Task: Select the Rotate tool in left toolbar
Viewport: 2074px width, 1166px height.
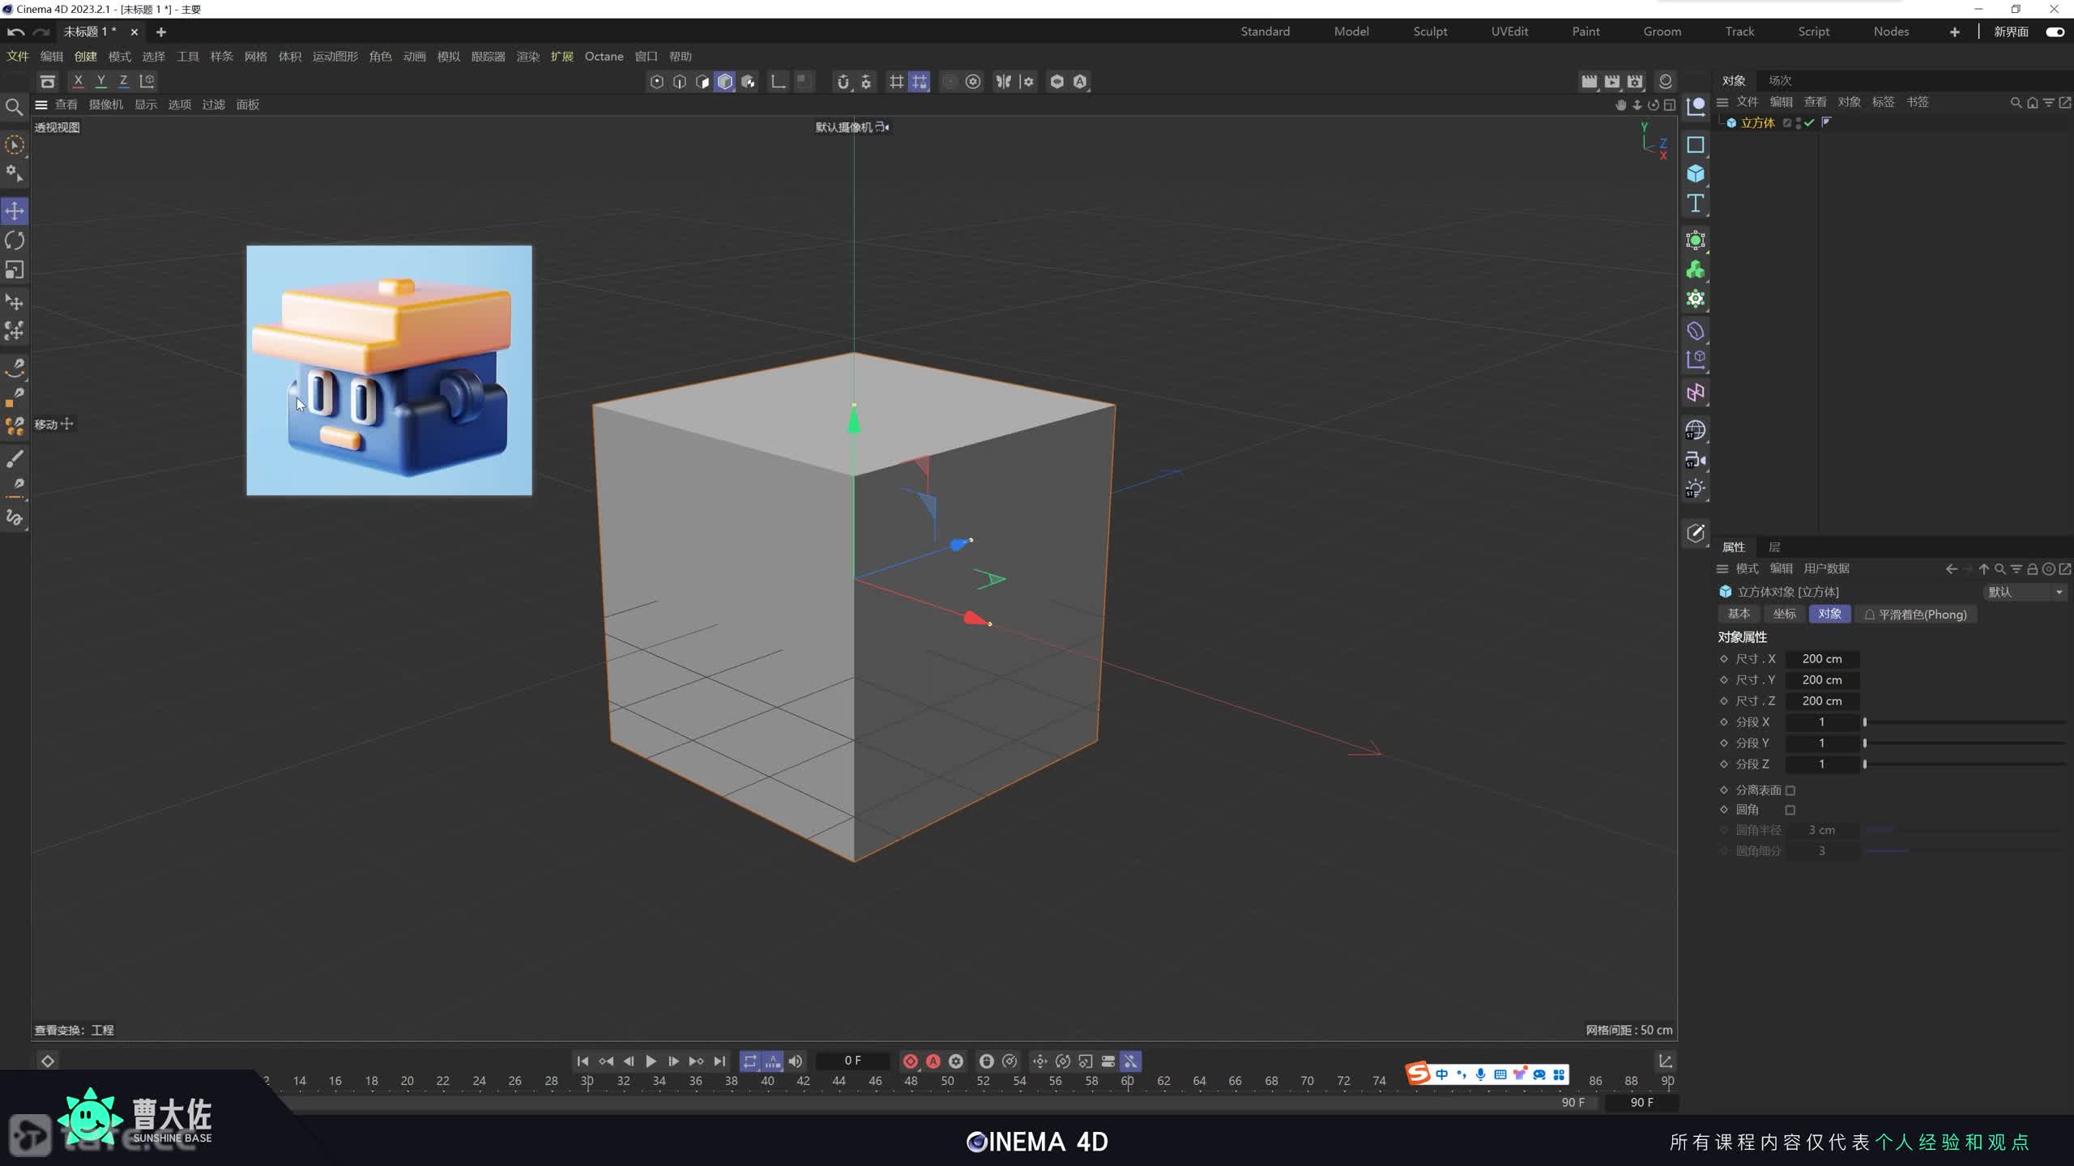Action: 15,240
